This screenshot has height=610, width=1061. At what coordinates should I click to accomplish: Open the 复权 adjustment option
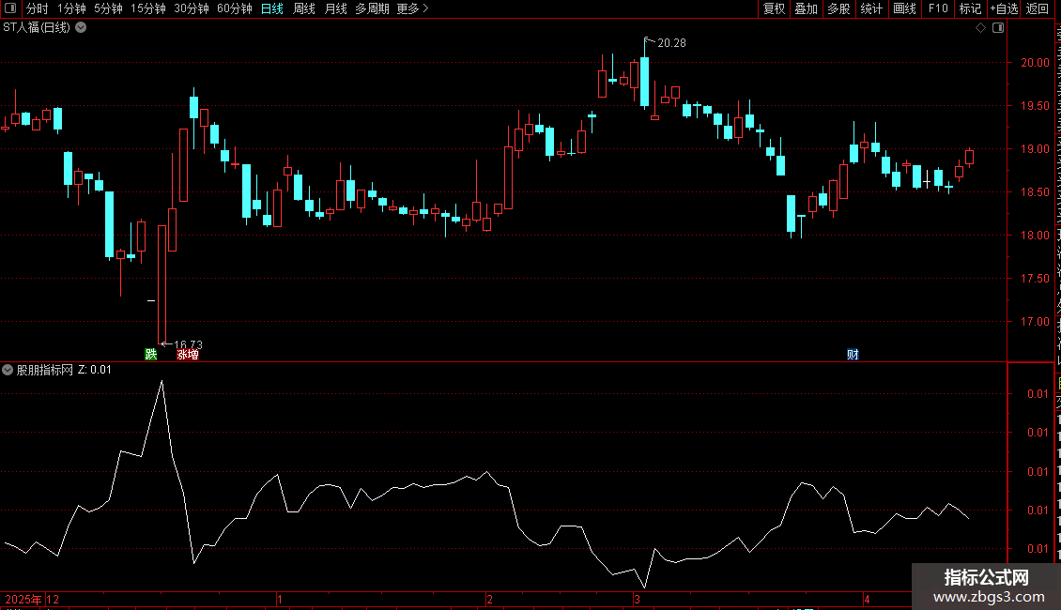[x=774, y=8]
